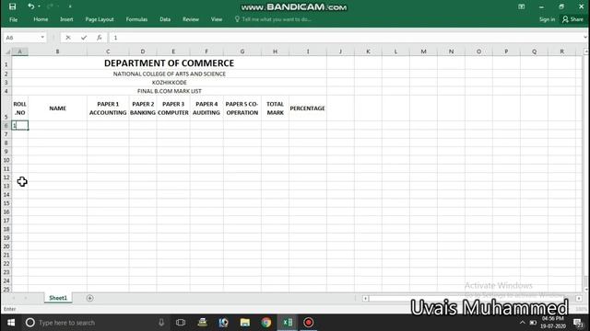
Task: Click the FINAL B.COM MARK LIST cell
Action: click(x=169, y=91)
